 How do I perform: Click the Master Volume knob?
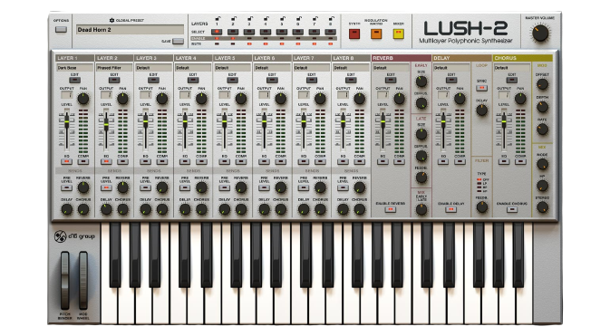540,33
